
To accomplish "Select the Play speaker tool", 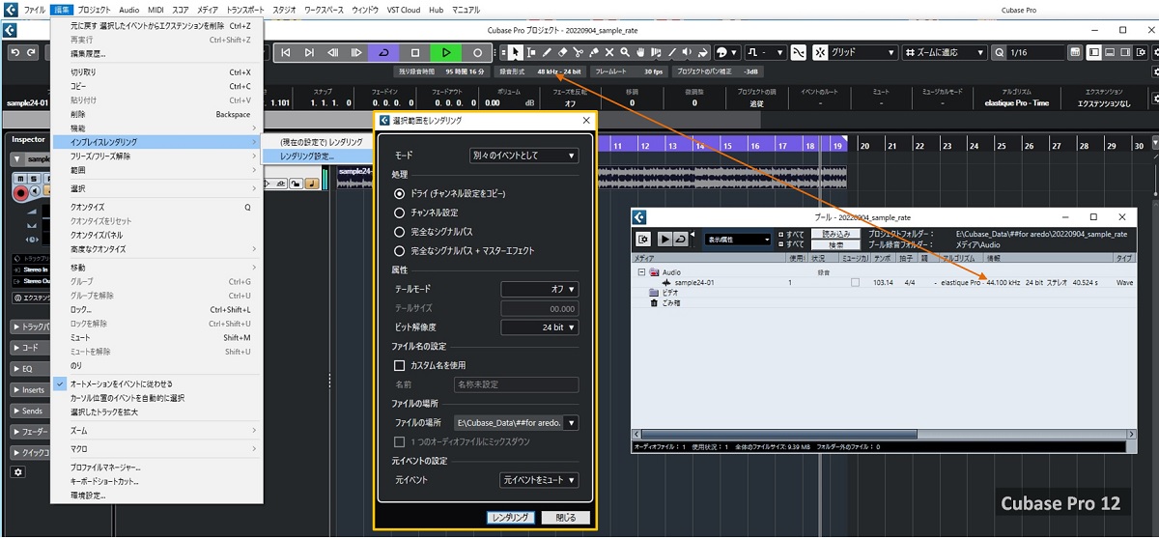I will click(x=688, y=52).
